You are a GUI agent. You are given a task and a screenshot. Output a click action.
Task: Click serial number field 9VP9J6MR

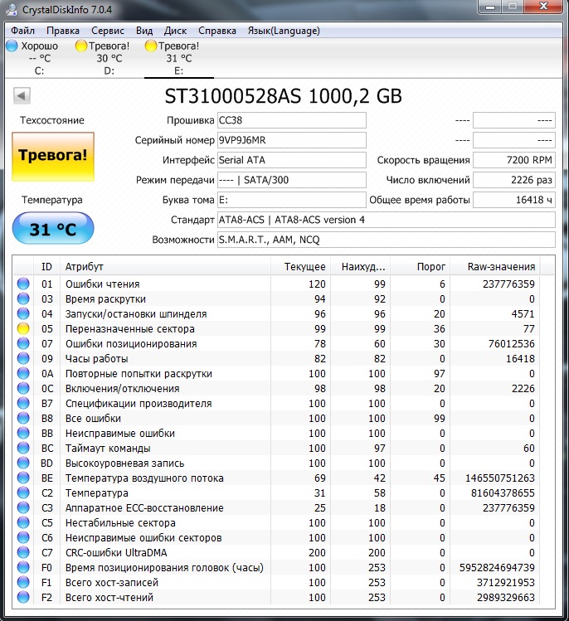[x=292, y=140]
